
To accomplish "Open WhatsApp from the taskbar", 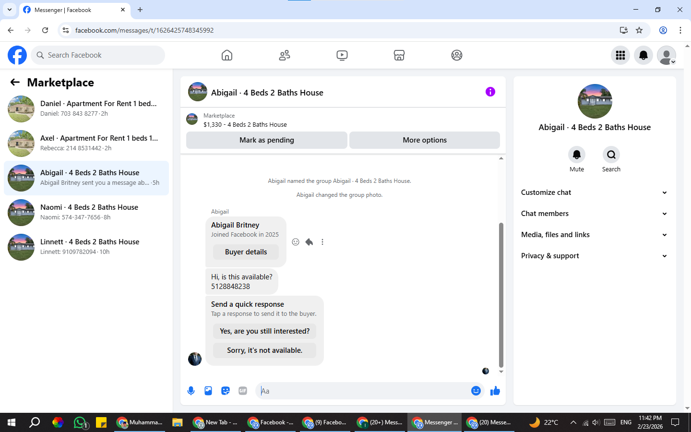I will [x=80, y=422].
